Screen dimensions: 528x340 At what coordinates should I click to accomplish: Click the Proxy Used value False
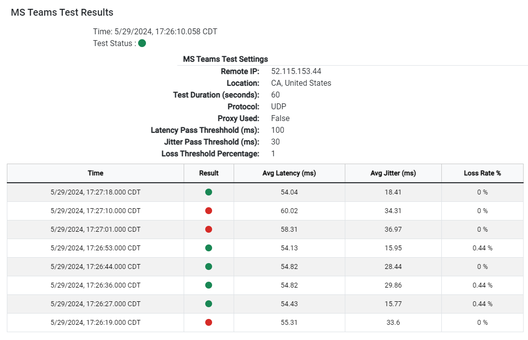280,119
